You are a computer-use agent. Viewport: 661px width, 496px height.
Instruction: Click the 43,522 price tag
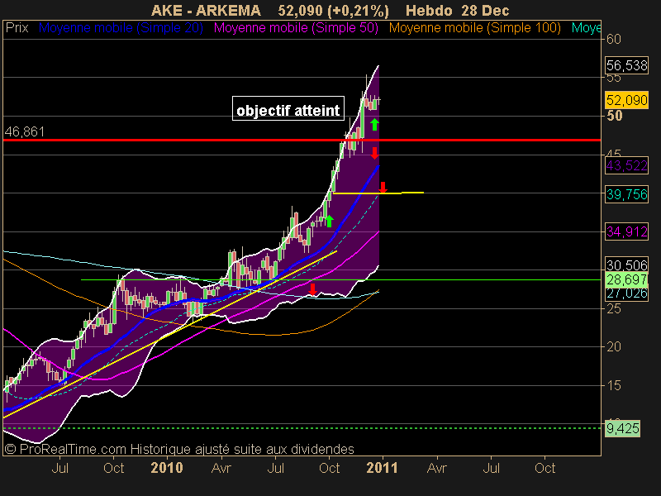pos(626,165)
